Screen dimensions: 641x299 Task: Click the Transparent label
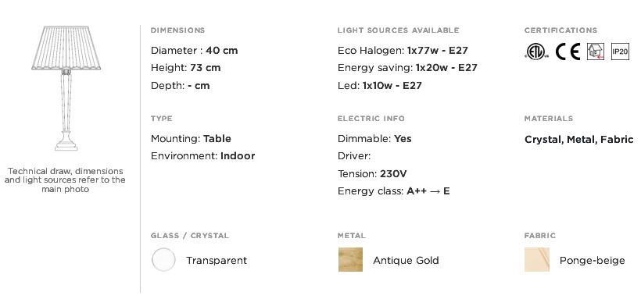pos(217,260)
